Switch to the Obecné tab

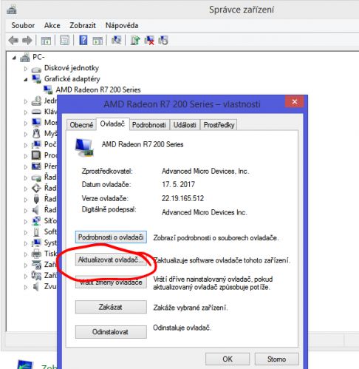coord(81,125)
